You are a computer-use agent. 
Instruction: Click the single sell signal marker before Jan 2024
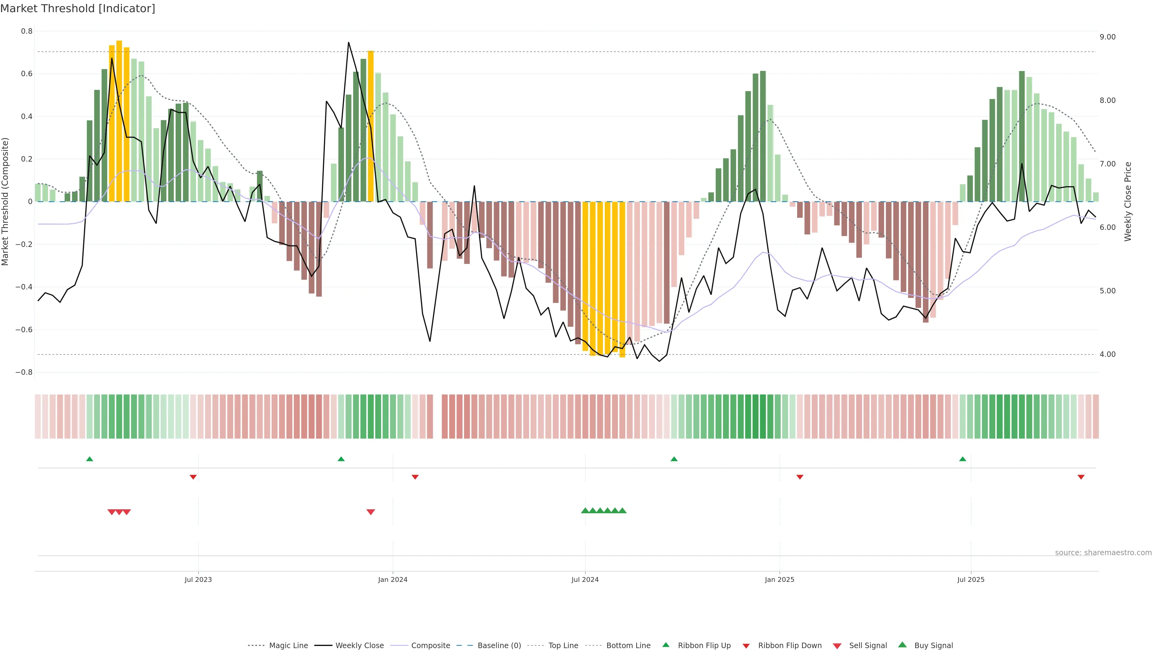pyautogui.click(x=370, y=512)
